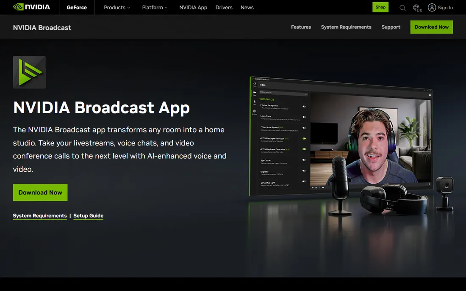Screen dimensions: 466x291
Task: Turn on the Virtual Key Light switch
Action: pyautogui.click(x=304, y=181)
